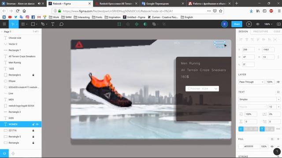The image size is (282, 158).
Task: Click the Edit Object toolbar icon
Action: [x=119, y=24]
